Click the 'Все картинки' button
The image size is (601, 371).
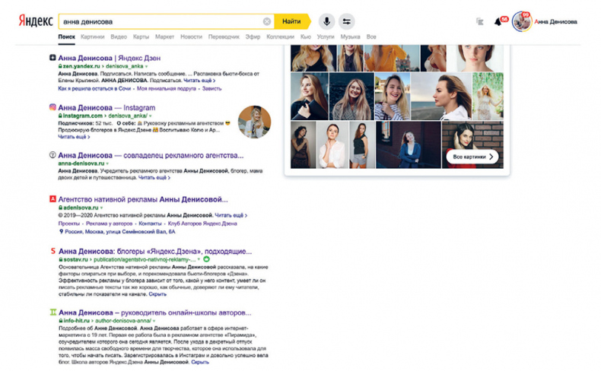coord(473,157)
